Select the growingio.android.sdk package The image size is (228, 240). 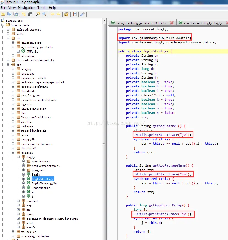[39, 100]
